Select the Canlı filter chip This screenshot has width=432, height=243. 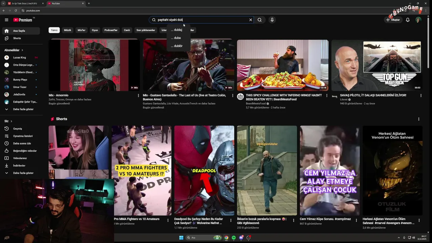[x=127, y=30]
